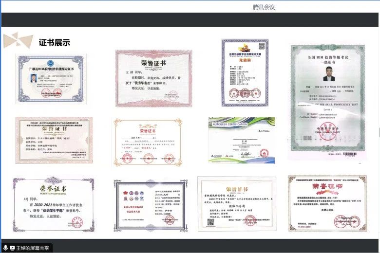Open the pink 优秀毕业生 荣誉证书 certificate
This screenshot has width=380, height=253.
click(152, 78)
